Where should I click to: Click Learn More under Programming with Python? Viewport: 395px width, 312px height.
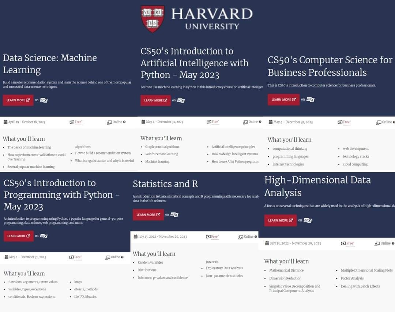tap(19, 236)
